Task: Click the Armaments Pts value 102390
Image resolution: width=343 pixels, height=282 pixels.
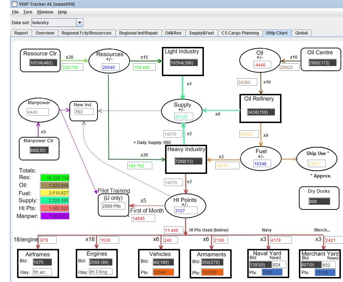Action: (212, 272)
